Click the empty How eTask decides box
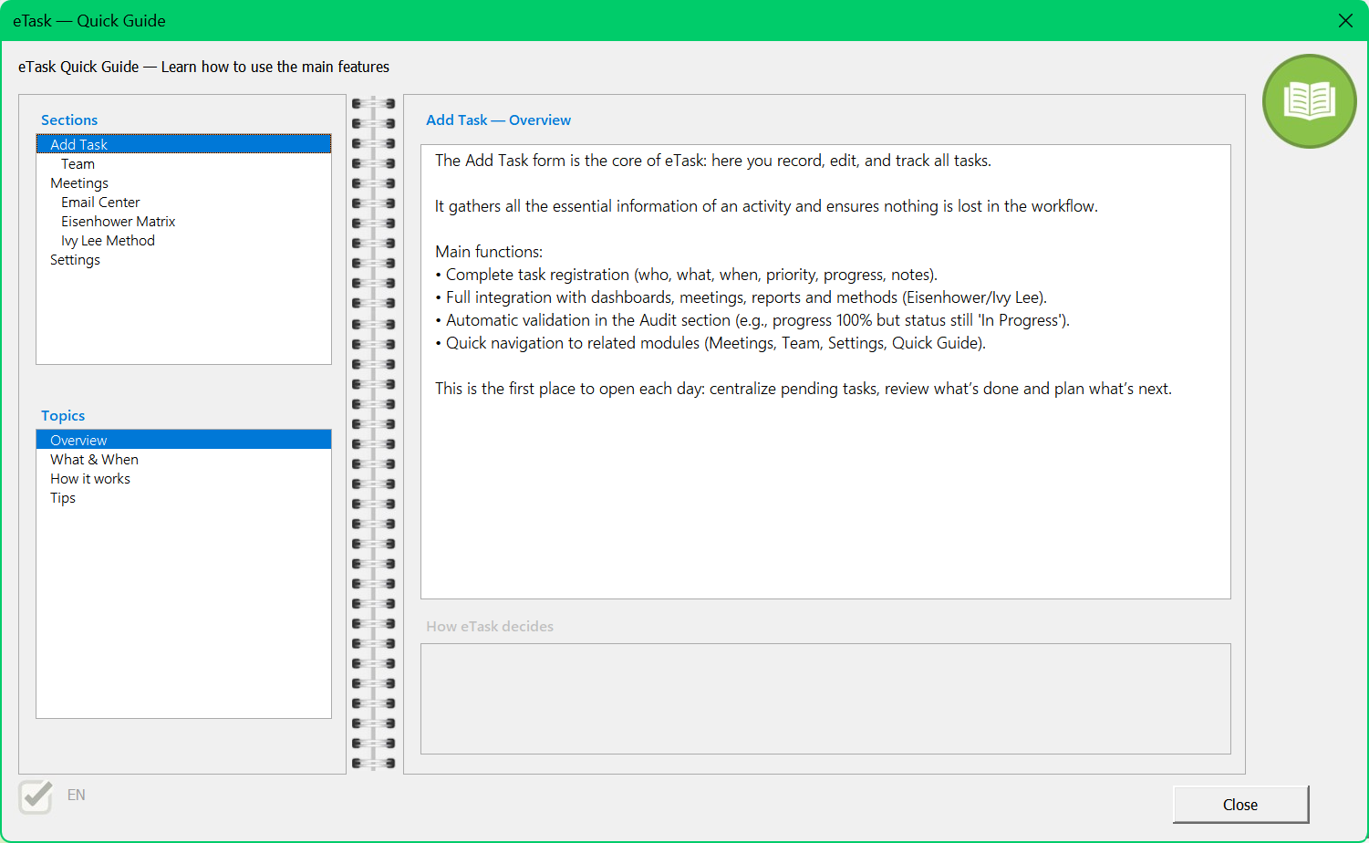 pos(825,699)
